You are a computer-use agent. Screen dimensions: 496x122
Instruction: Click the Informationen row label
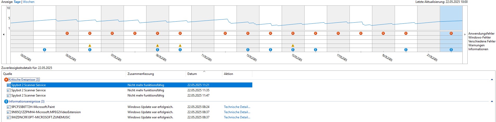478,49
